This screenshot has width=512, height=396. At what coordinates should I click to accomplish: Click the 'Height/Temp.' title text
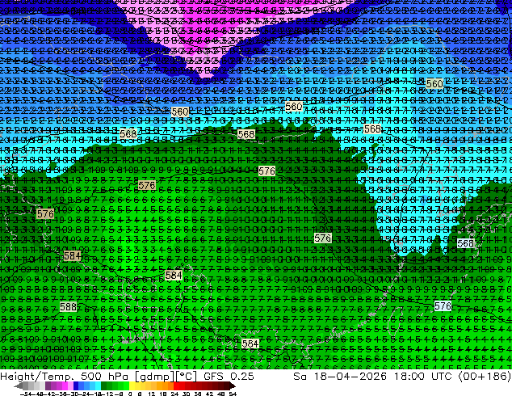pos(36,377)
